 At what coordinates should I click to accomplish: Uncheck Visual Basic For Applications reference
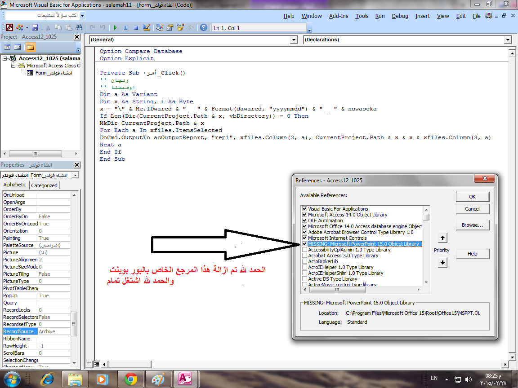coord(304,209)
